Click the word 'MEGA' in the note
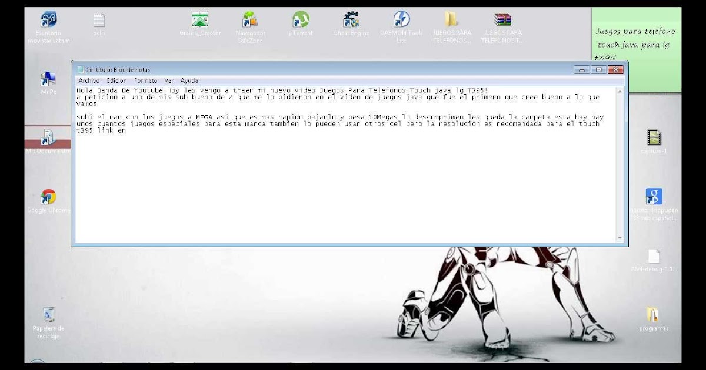Image resolution: width=706 pixels, height=370 pixels. click(204, 117)
